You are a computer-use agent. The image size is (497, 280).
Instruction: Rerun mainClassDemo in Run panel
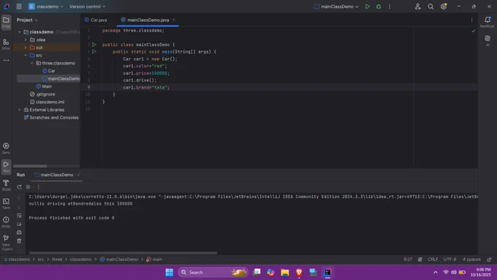coord(19,187)
